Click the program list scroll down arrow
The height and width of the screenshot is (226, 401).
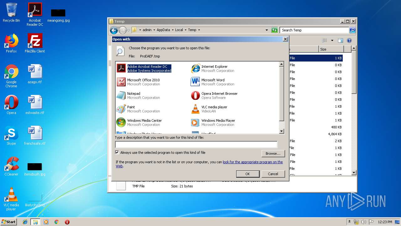[281, 131]
